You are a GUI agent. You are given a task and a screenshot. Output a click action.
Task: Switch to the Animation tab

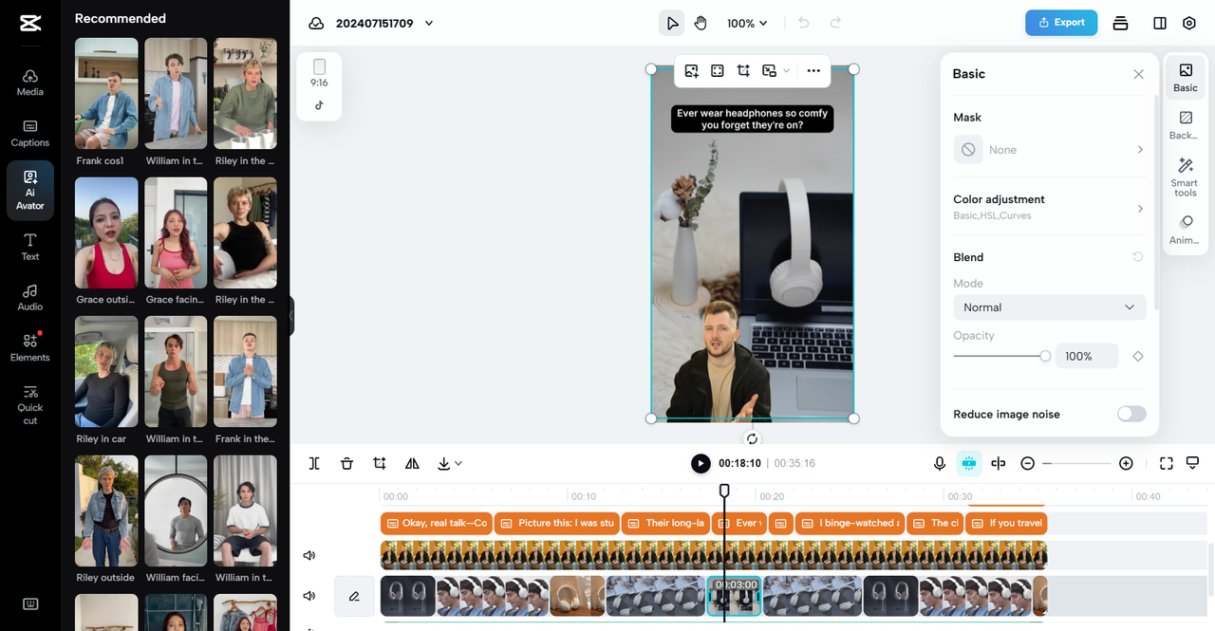tap(1186, 230)
